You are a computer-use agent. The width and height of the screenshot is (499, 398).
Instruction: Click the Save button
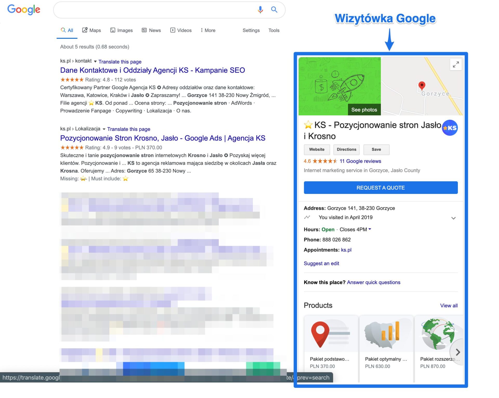(376, 149)
